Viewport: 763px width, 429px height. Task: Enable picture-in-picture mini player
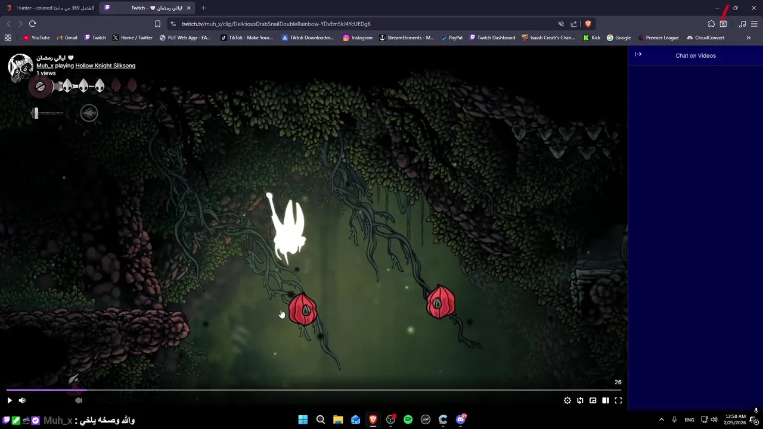[593, 400]
